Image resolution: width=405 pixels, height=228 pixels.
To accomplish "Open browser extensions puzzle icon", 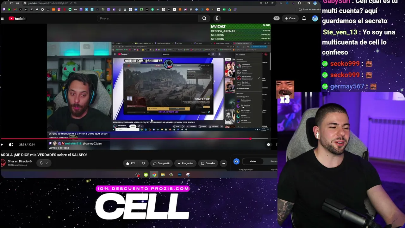I will click(x=300, y=3).
